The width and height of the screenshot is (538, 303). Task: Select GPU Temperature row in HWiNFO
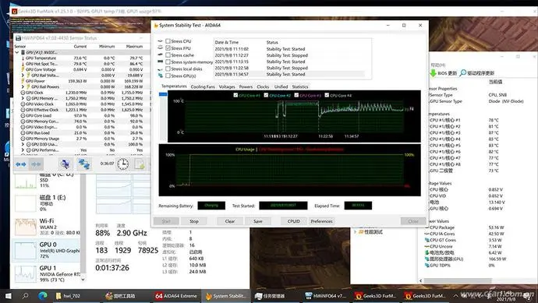click(82, 58)
